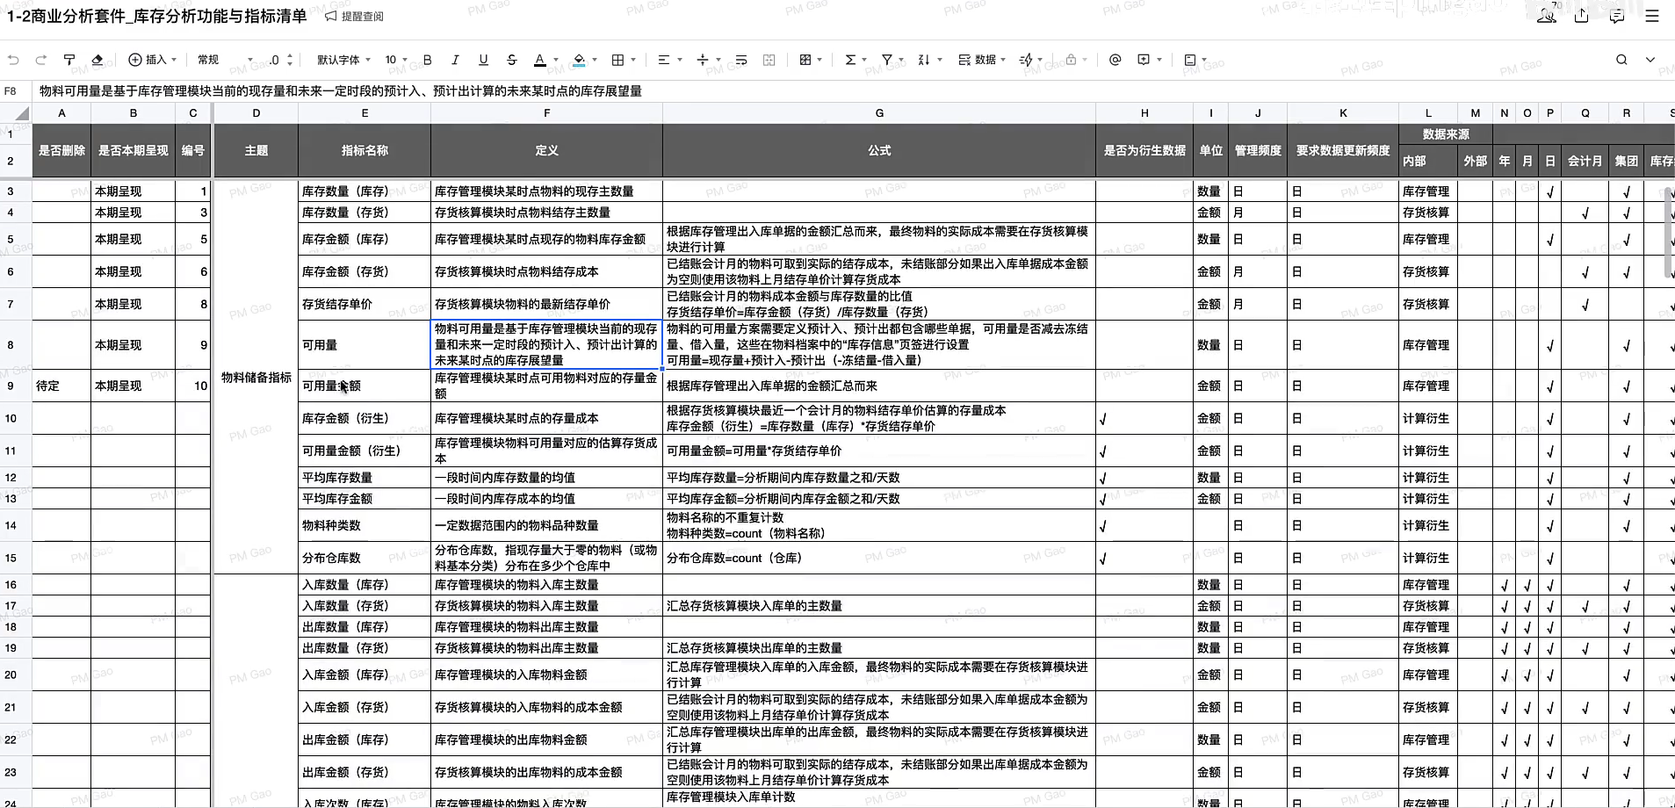The width and height of the screenshot is (1675, 808).
Task: Click the 物料储备指标 theme cell
Action: [256, 378]
